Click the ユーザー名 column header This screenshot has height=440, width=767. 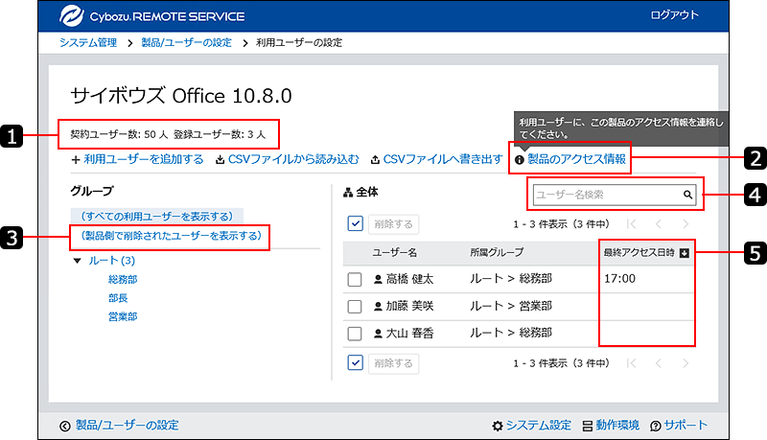(394, 252)
